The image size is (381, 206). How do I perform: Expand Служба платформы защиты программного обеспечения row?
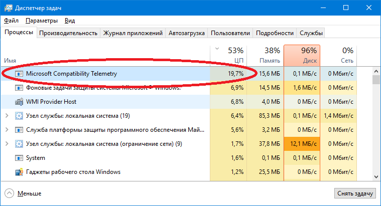(x=7, y=130)
